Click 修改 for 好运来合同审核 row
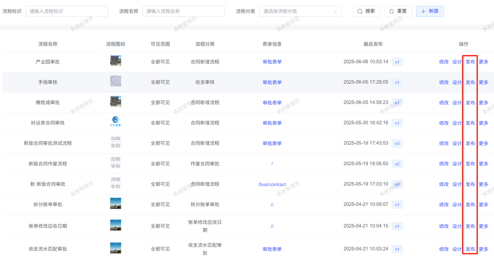The width and height of the screenshot is (494, 257). coord(444,123)
